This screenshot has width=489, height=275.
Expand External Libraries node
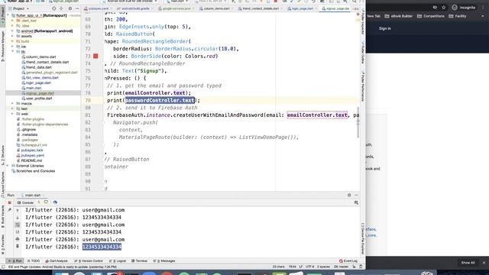point(8,166)
